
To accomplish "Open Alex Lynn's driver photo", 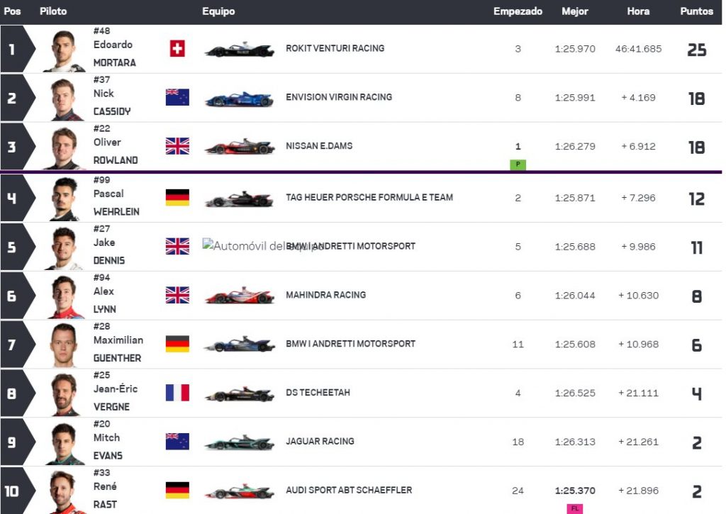I will (64, 297).
